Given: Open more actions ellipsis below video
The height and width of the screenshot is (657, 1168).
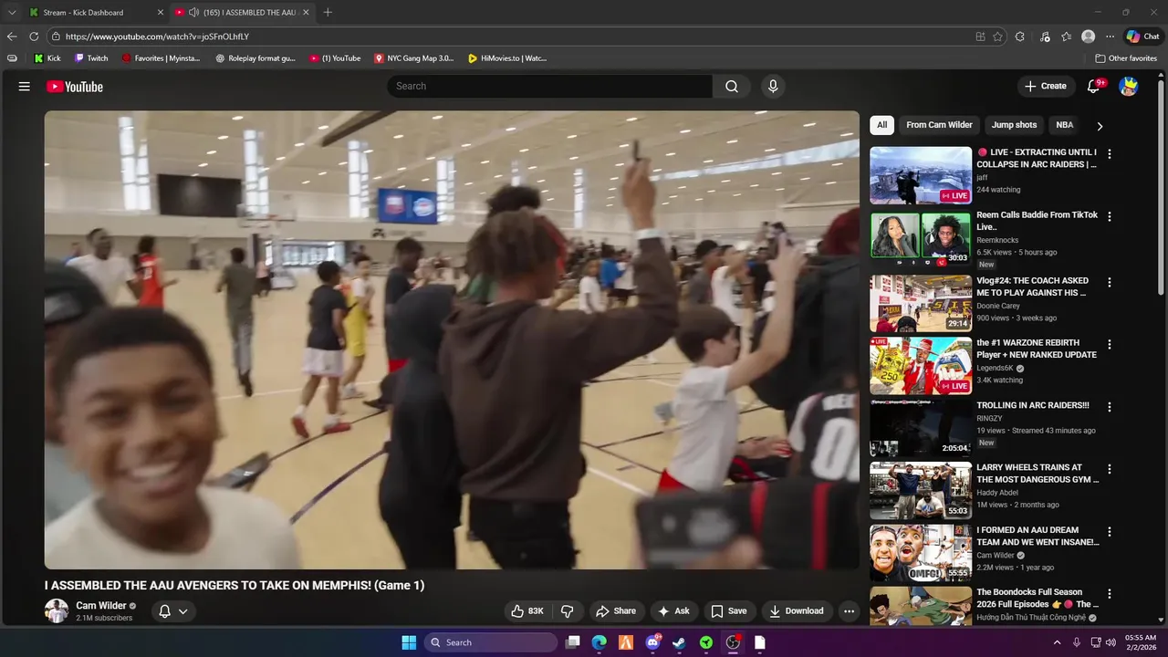Looking at the screenshot, I should coord(849,611).
